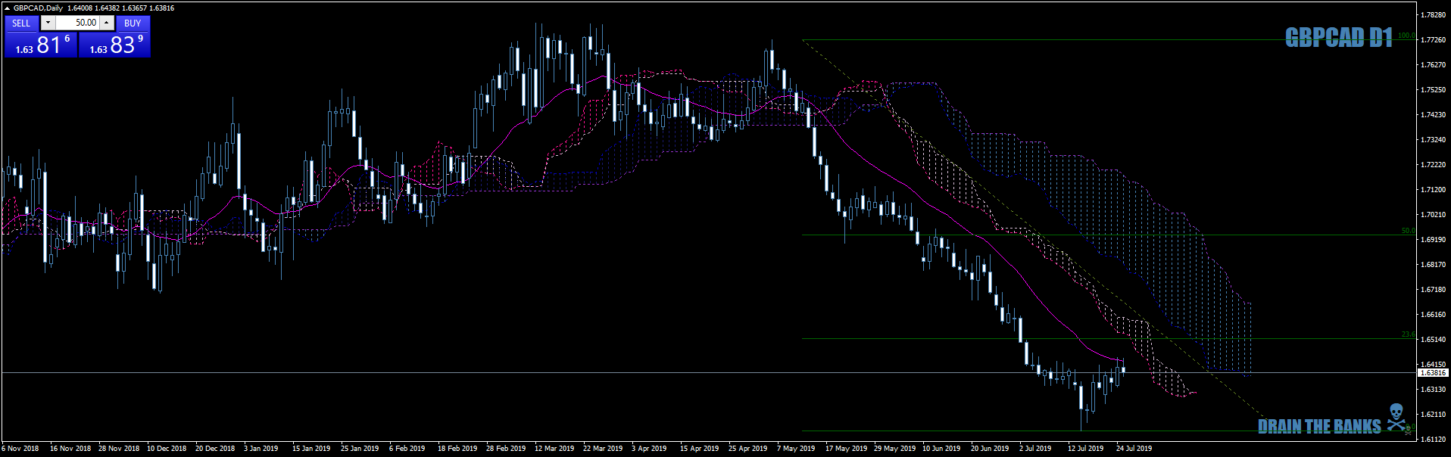Click the 7 May 2019 date label
The width and height of the screenshot is (1451, 457).
click(796, 449)
